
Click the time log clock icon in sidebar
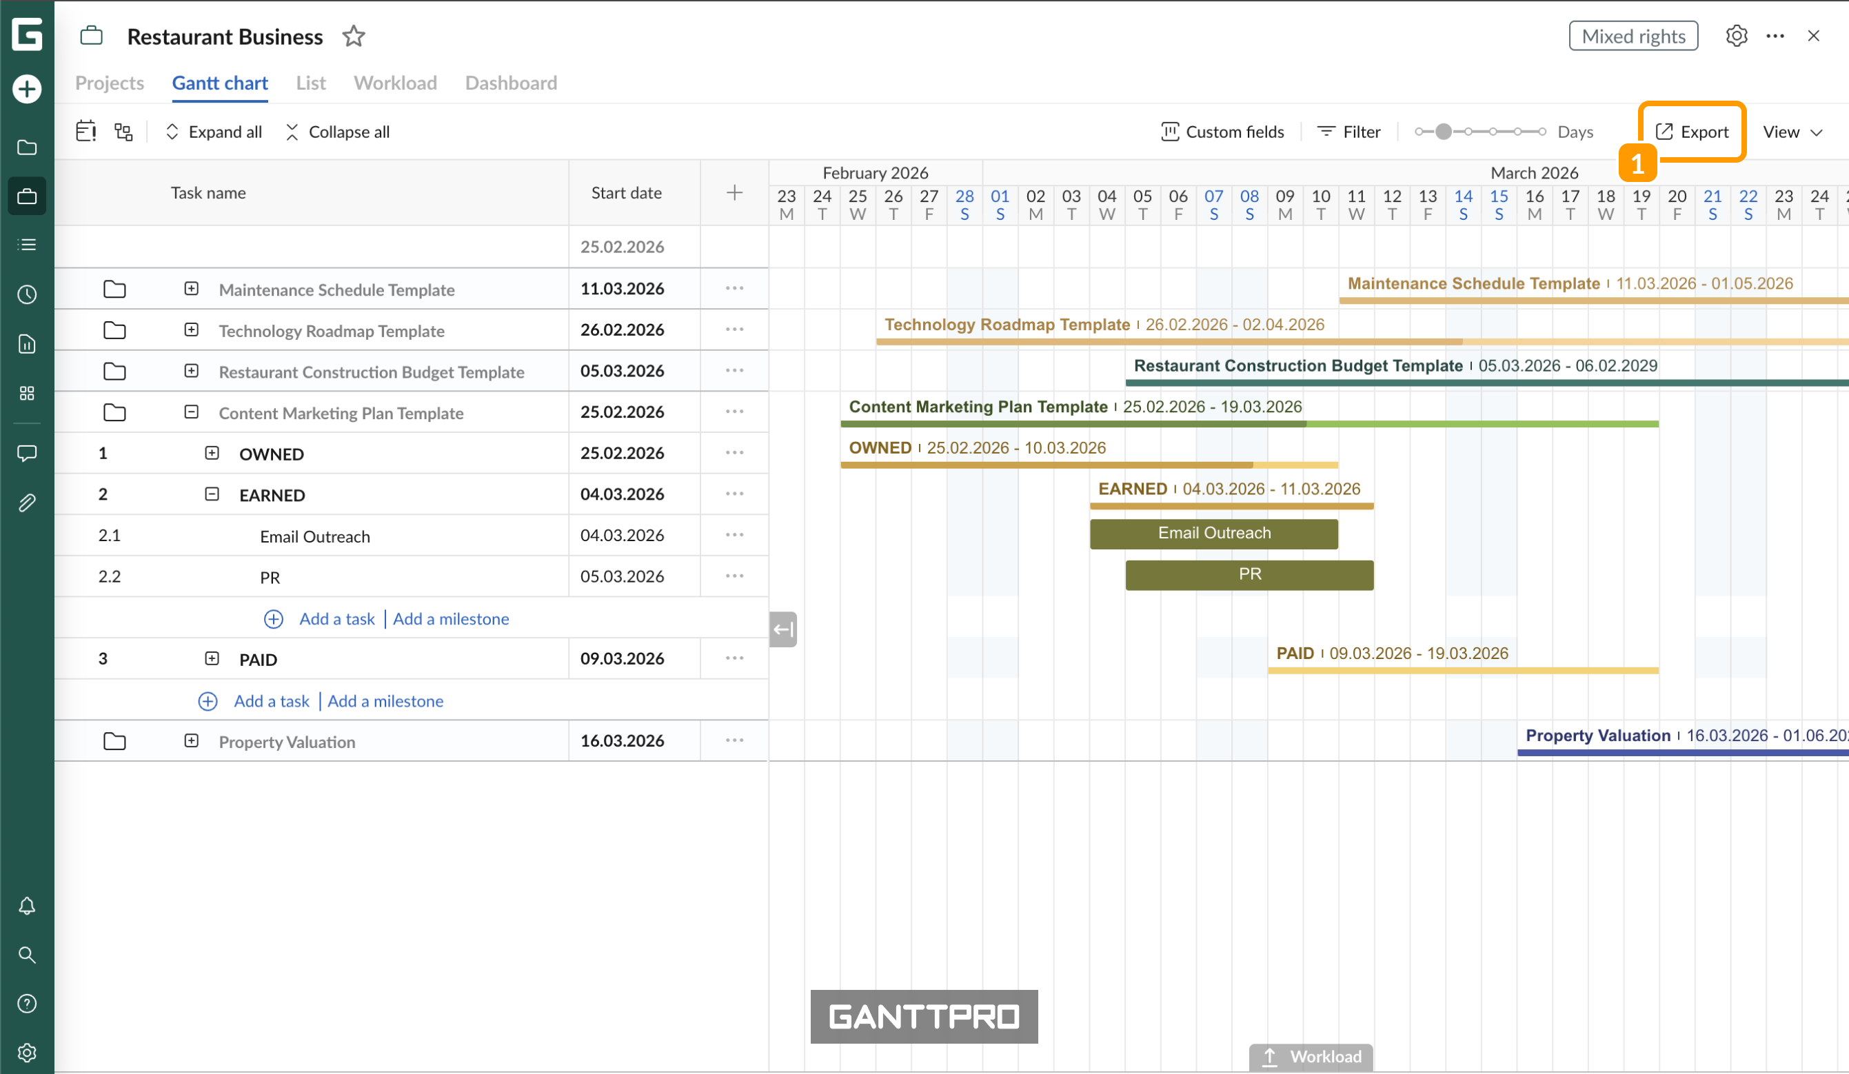pyautogui.click(x=27, y=295)
